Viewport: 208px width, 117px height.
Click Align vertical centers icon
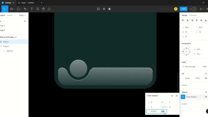click(201, 20)
